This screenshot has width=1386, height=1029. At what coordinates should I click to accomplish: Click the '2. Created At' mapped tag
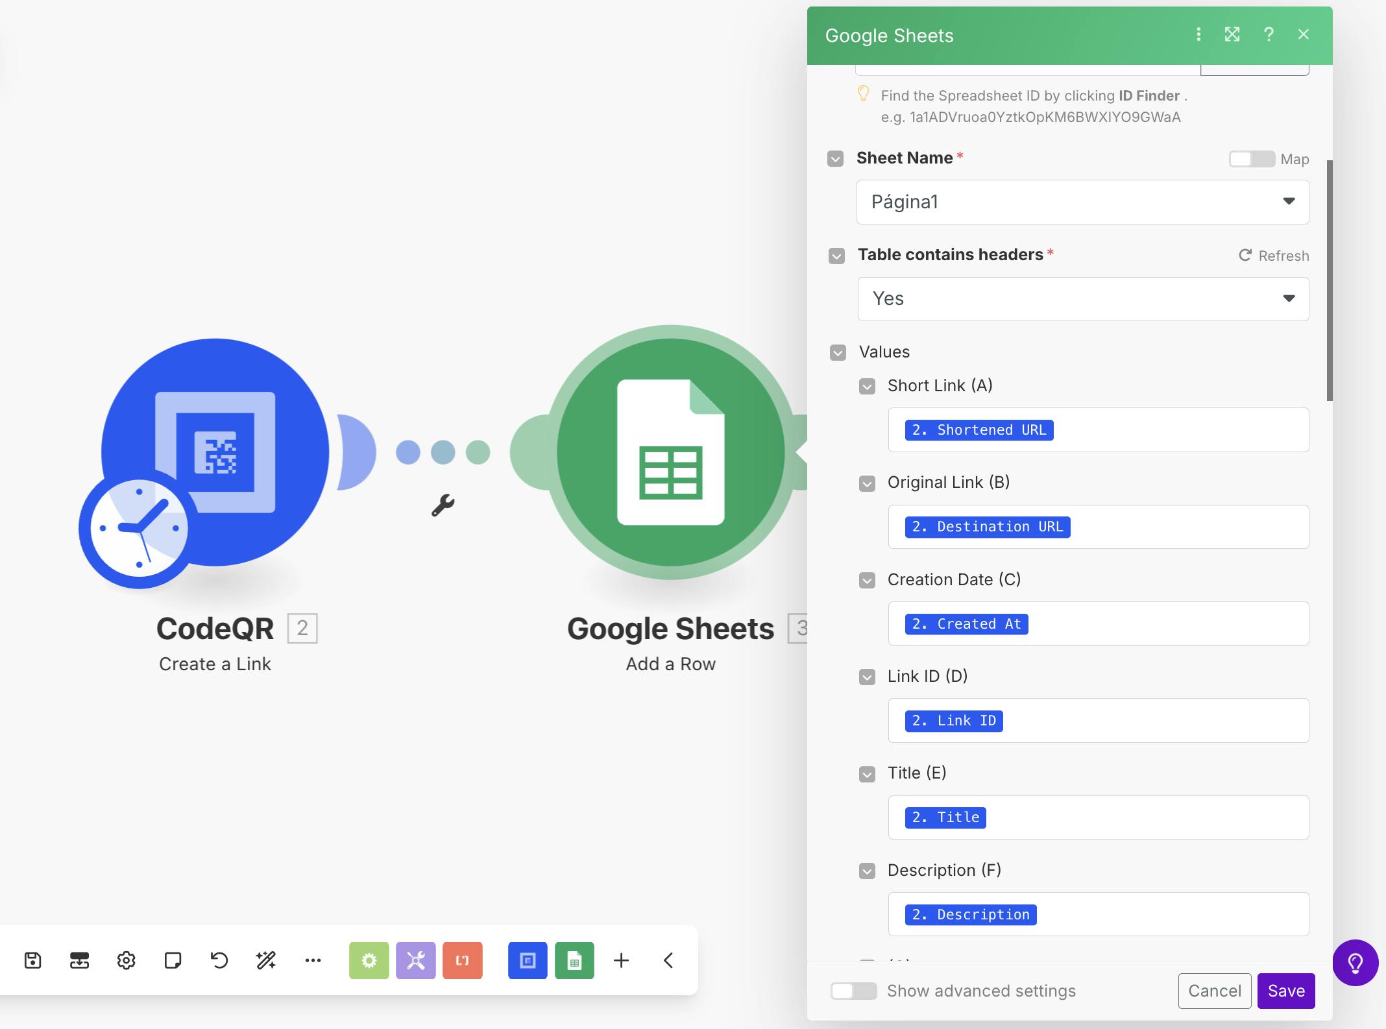coord(967,623)
